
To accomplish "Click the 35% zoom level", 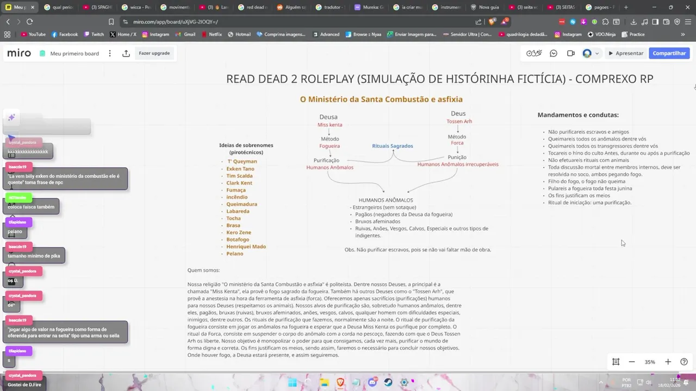I will pos(650,362).
